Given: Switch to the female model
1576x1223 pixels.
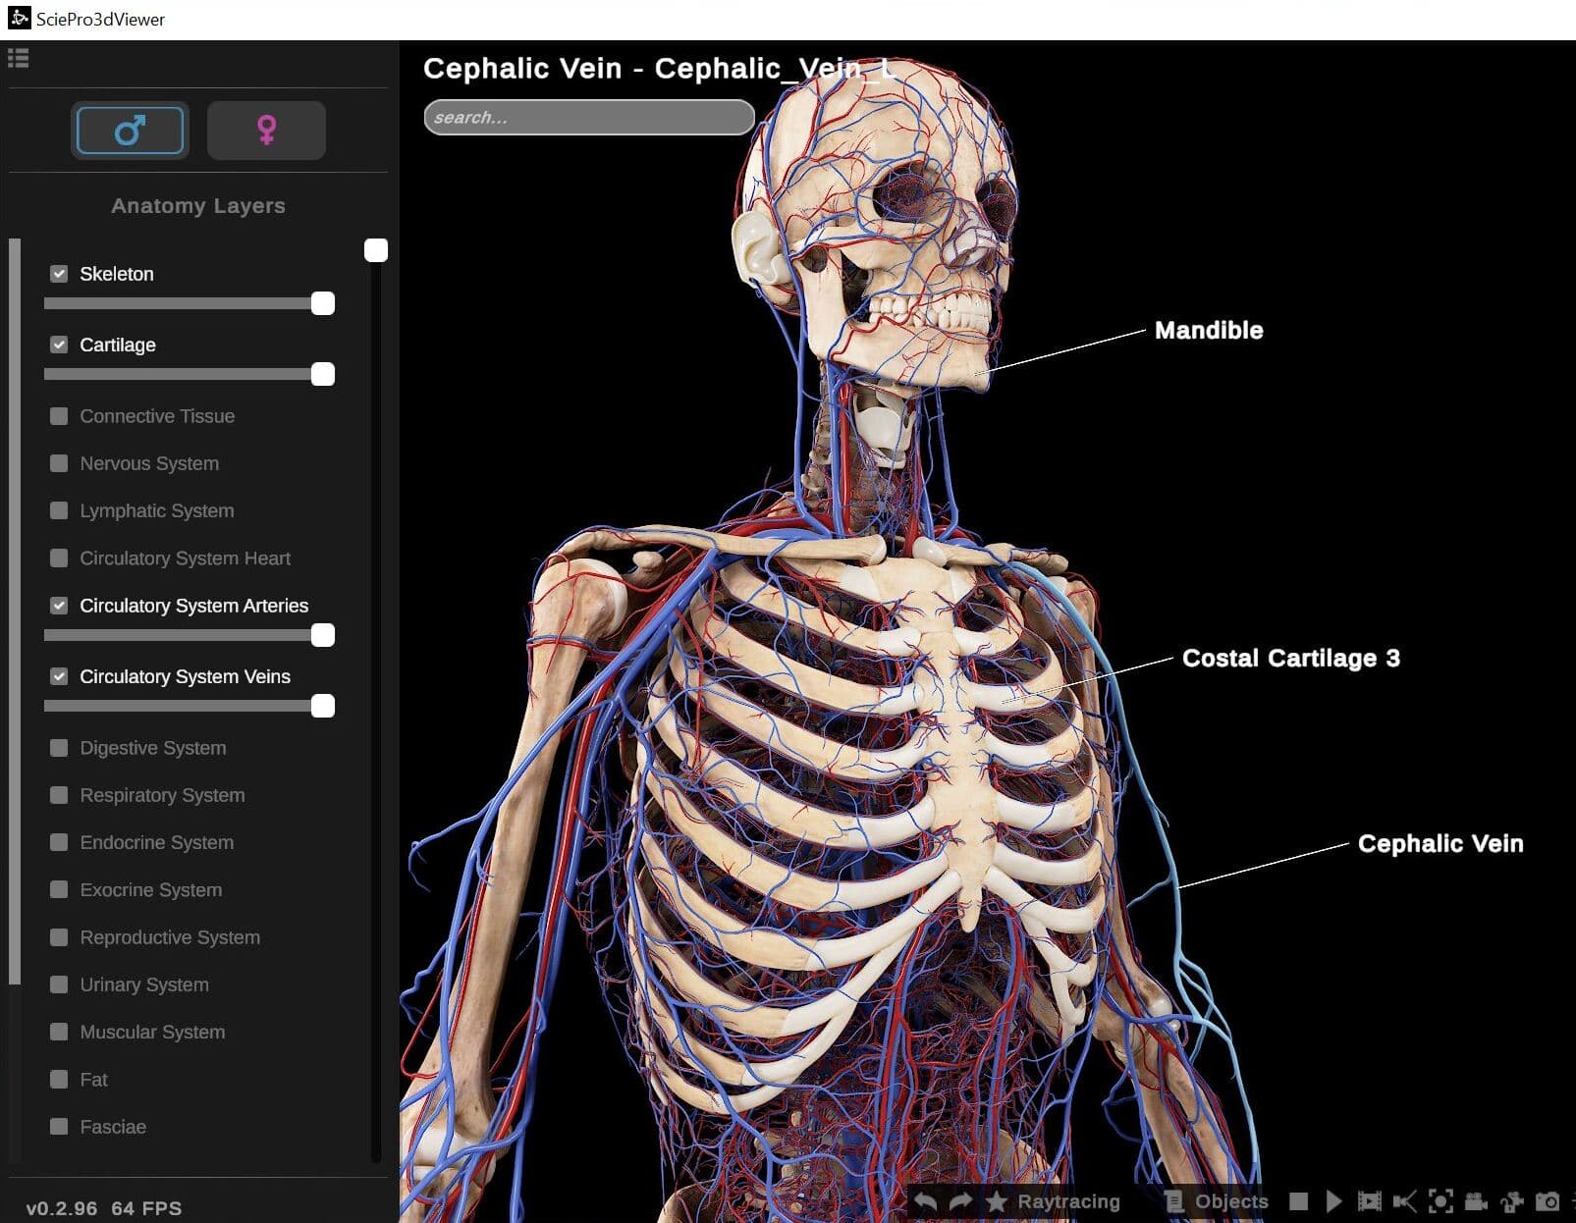Looking at the screenshot, I should click(266, 131).
